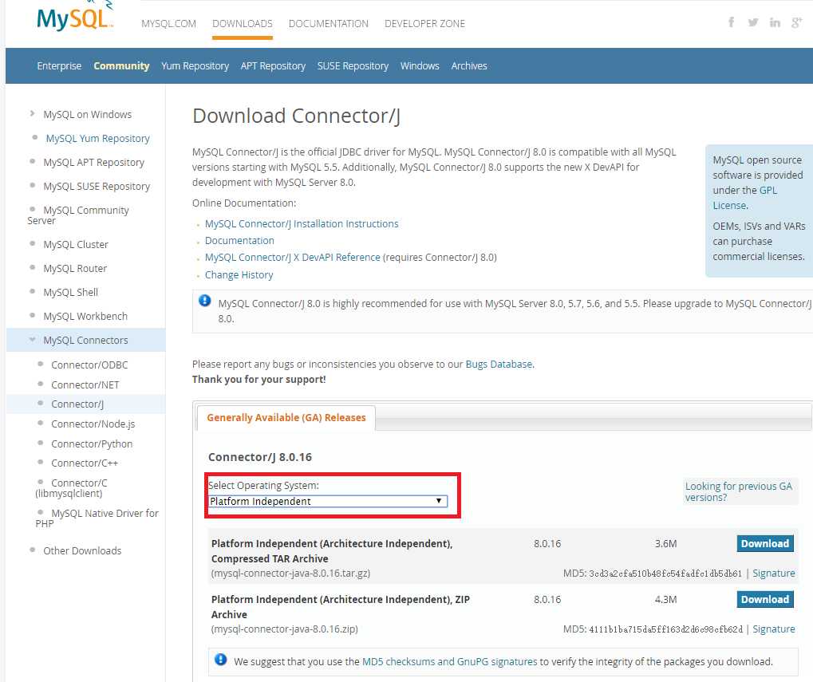Image resolution: width=813 pixels, height=682 pixels.
Task: Click info icon beside Connector/J 8.0 recommendation
Action: pyautogui.click(x=205, y=300)
